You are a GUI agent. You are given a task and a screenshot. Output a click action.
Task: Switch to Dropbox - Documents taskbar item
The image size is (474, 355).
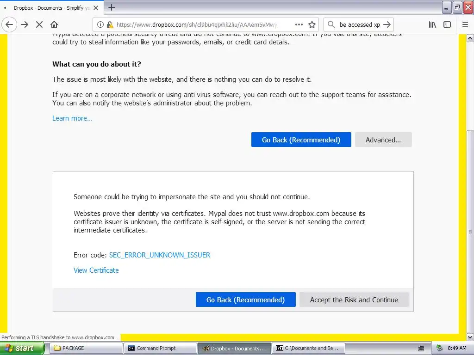235,348
